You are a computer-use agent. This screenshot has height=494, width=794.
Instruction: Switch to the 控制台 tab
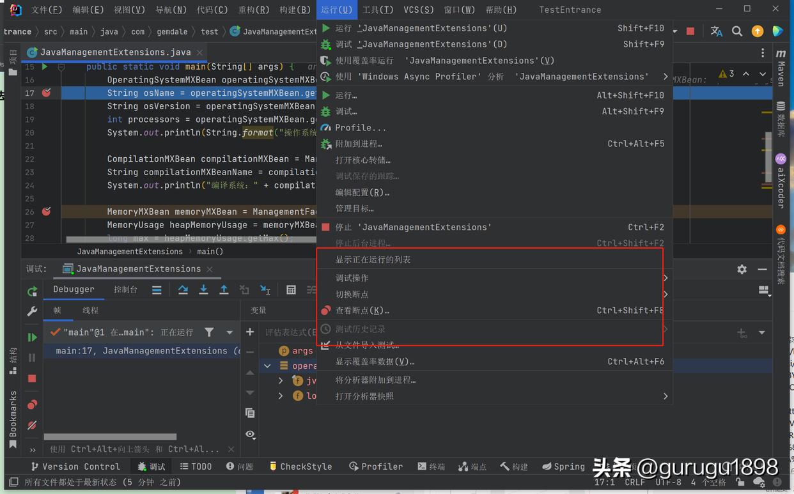tap(125, 289)
